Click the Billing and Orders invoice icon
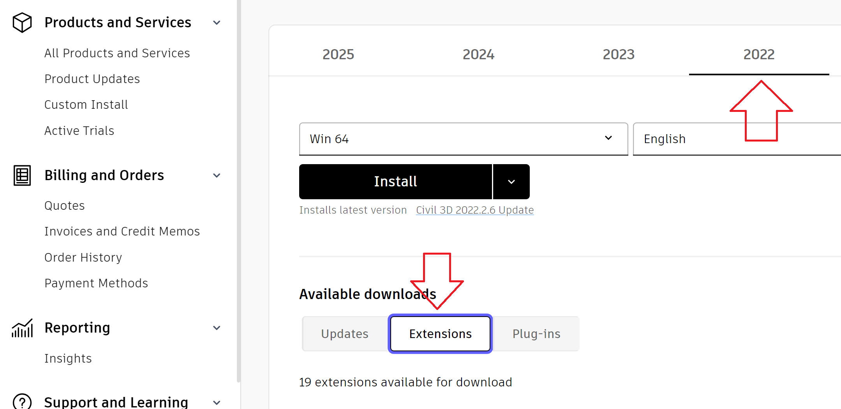Screen dimensions: 841x409 (x=22, y=175)
